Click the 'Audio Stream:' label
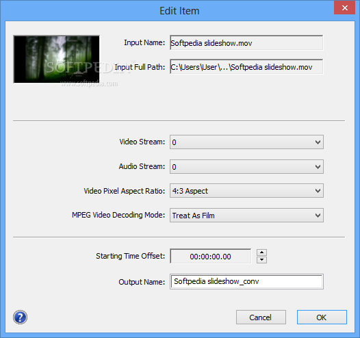The image size is (360, 338). click(142, 166)
